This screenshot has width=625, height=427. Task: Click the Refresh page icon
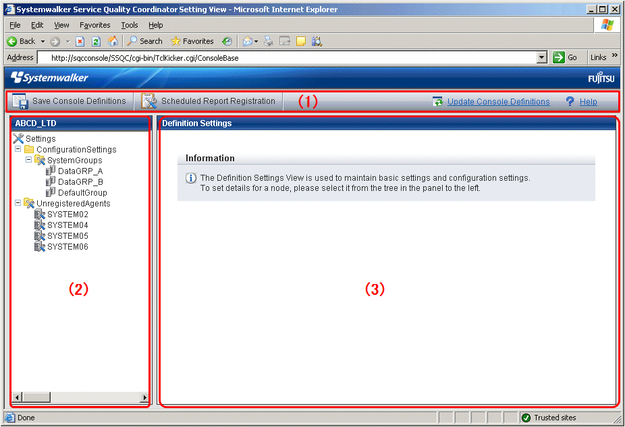[x=96, y=41]
